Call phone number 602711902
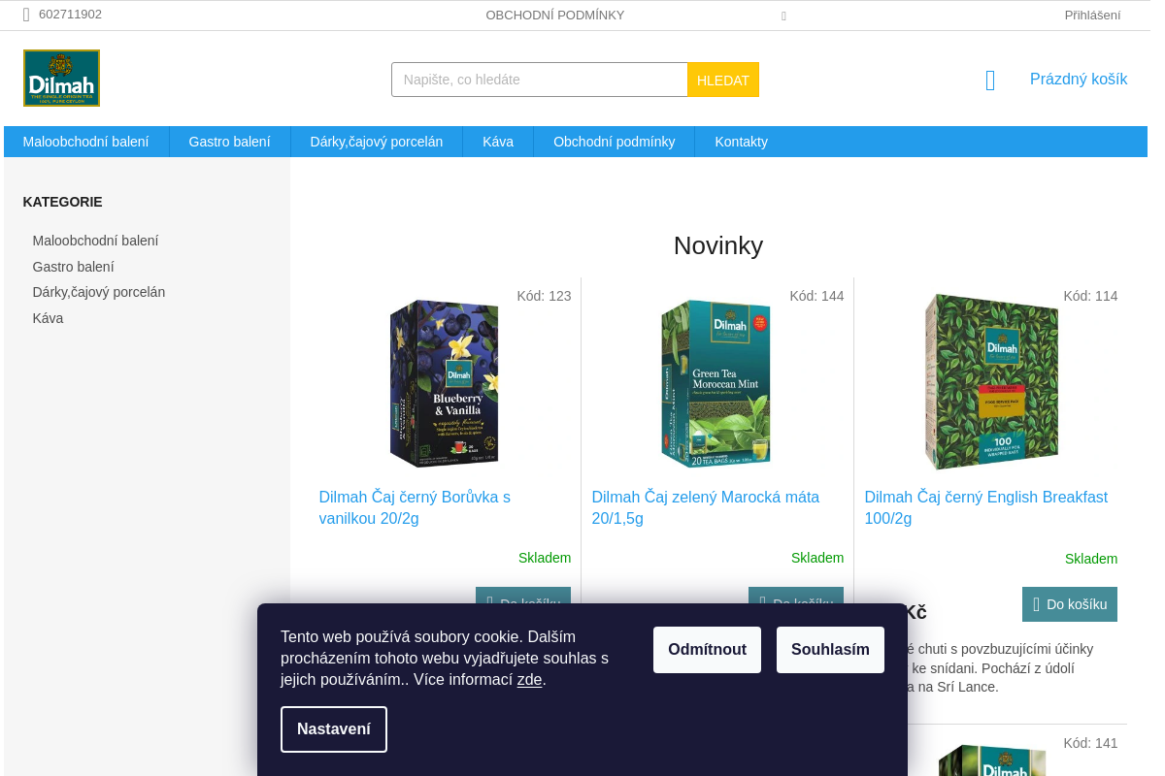Image resolution: width=1165 pixels, height=776 pixels. coord(70,15)
